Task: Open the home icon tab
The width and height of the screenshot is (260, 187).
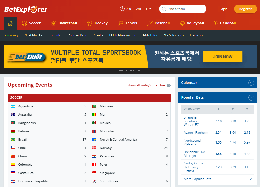Action: [x=10, y=23]
